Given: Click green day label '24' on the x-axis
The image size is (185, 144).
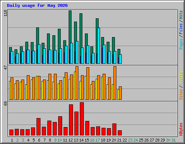Looking at the screenshot, I should click(x=135, y=140).
